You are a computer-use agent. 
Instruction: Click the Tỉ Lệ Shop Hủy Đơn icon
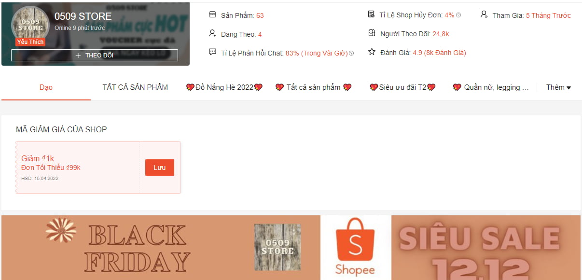point(371,14)
